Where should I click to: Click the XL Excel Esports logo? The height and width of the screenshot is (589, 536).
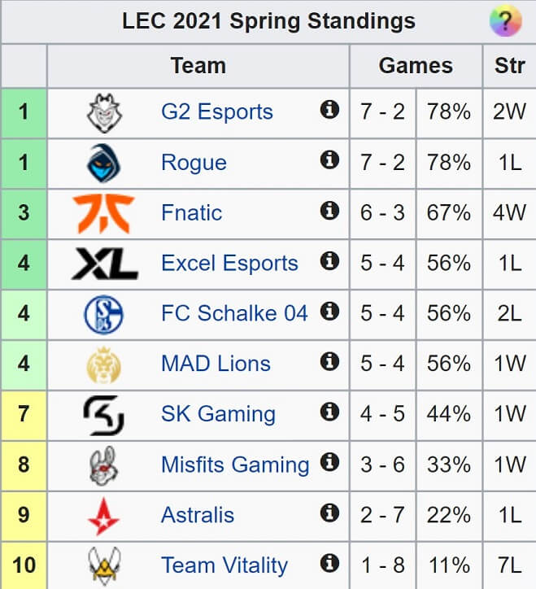[x=104, y=264]
